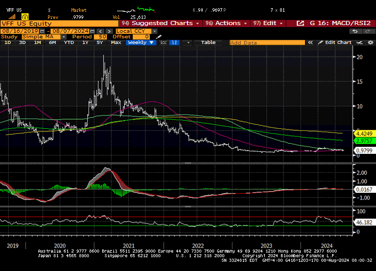Click the start date field 08/16/2019
Viewport: 376px width, 271px height.
tap(20, 31)
